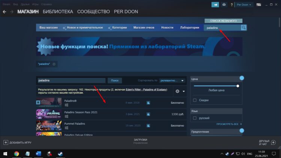Click the back navigation arrow
This screenshot has width=281, height=158.
(x=4, y=12)
